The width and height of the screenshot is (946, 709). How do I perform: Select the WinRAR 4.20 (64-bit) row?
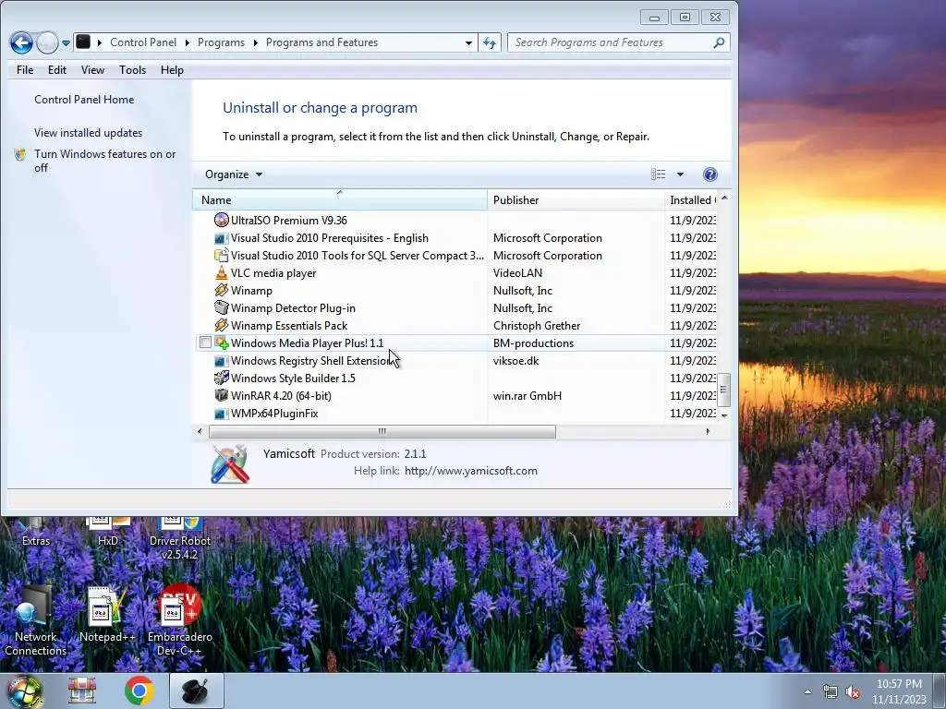click(x=458, y=395)
